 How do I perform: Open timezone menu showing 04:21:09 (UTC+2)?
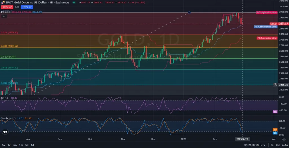click(255, 145)
